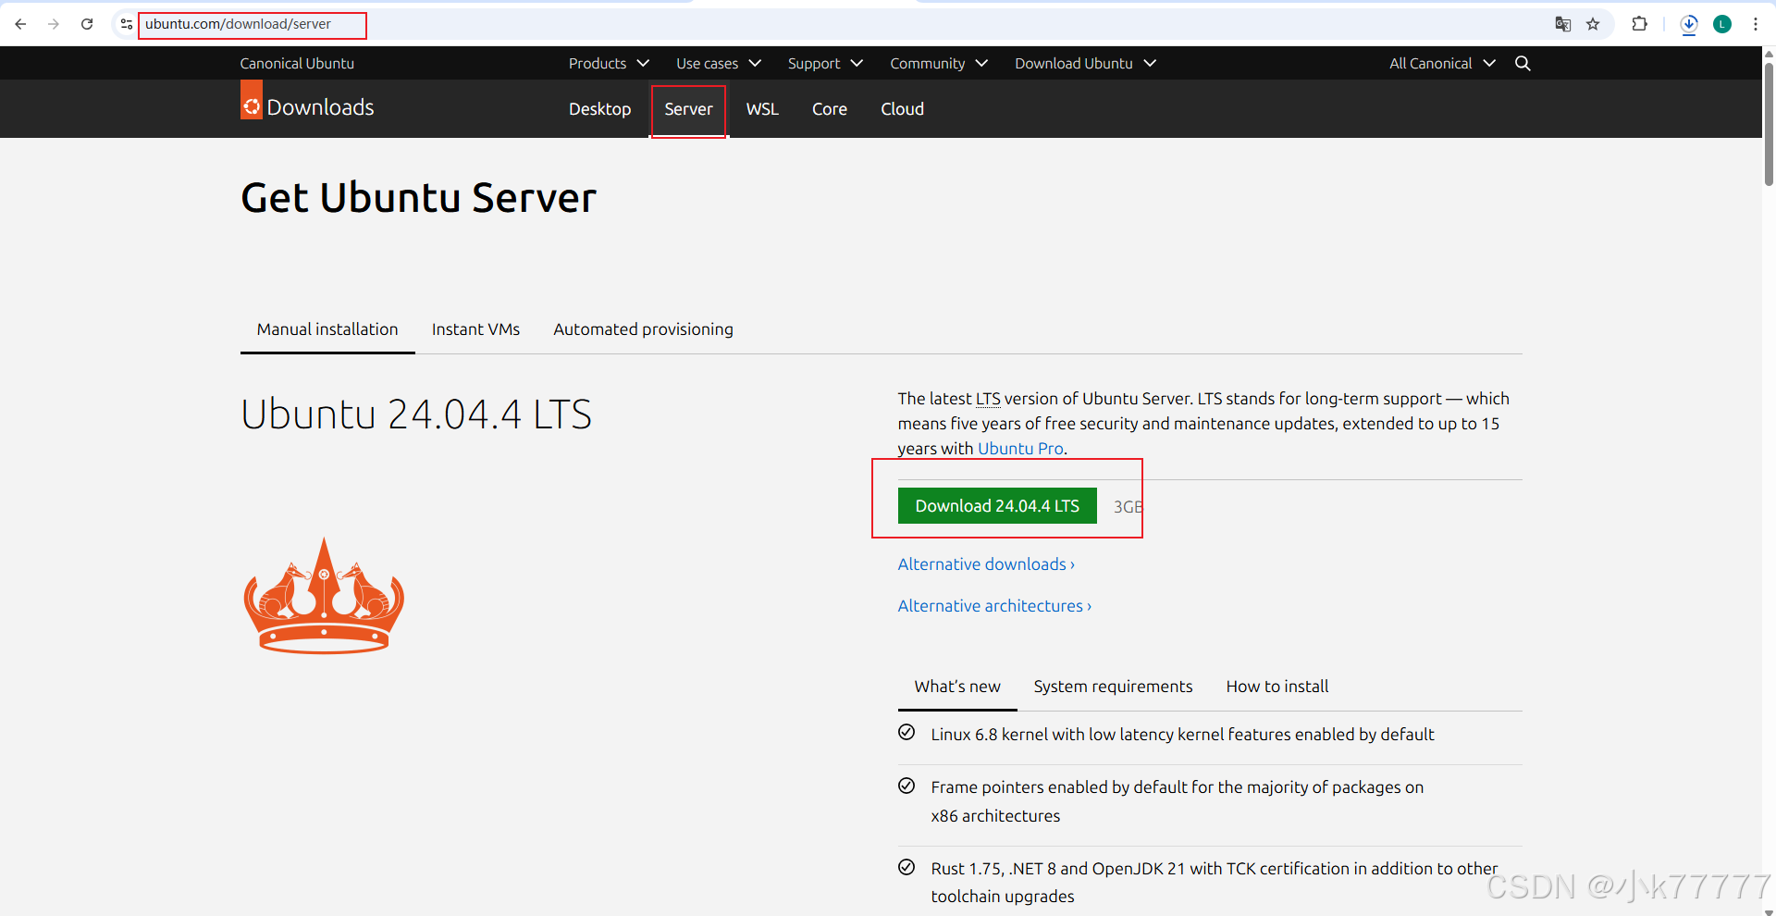The height and width of the screenshot is (916, 1776).
Task: Open the Chrome profile avatar
Action: click(x=1722, y=24)
